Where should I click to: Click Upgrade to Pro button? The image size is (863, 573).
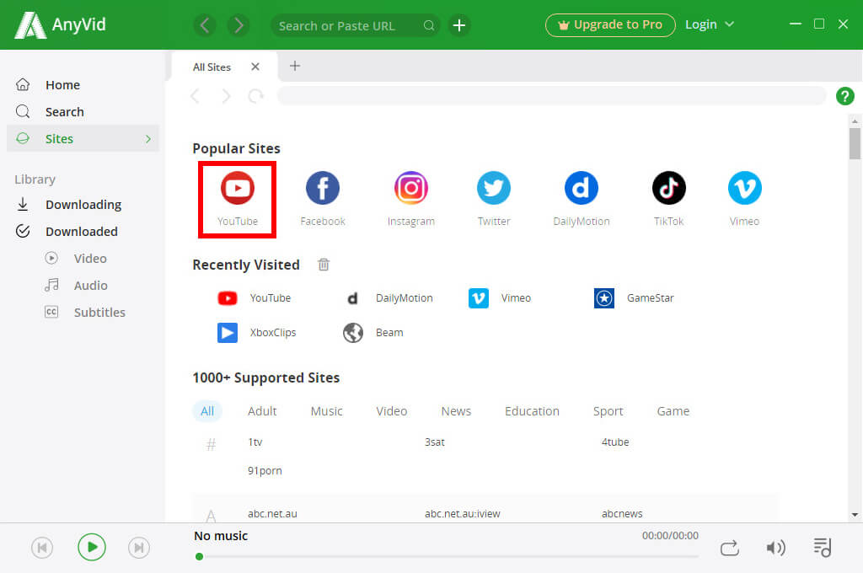(x=610, y=24)
